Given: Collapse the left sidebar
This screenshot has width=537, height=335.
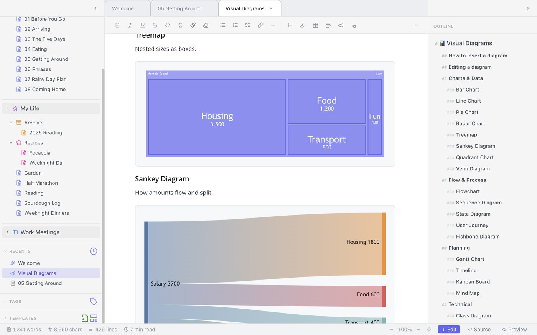Looking at the screenshot, I should coord(95,8).
